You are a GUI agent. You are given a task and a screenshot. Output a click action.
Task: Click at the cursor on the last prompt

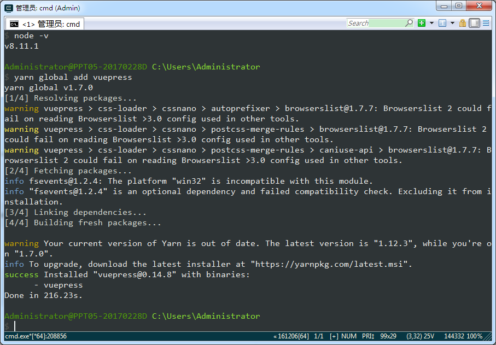click(x=15, y=326)
